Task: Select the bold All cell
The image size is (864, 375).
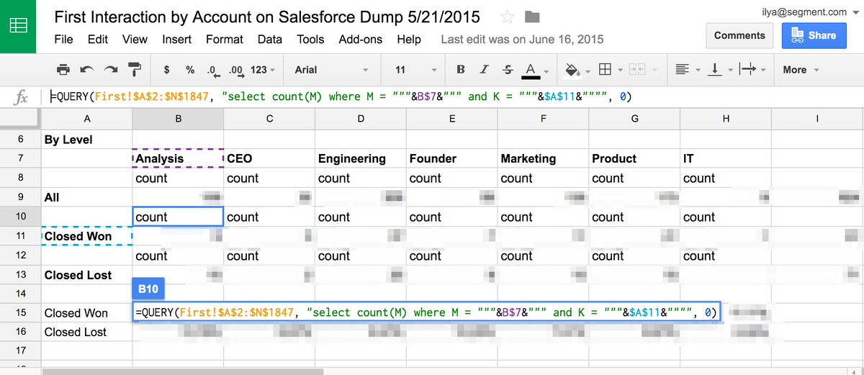Action: tap(86, 197)
